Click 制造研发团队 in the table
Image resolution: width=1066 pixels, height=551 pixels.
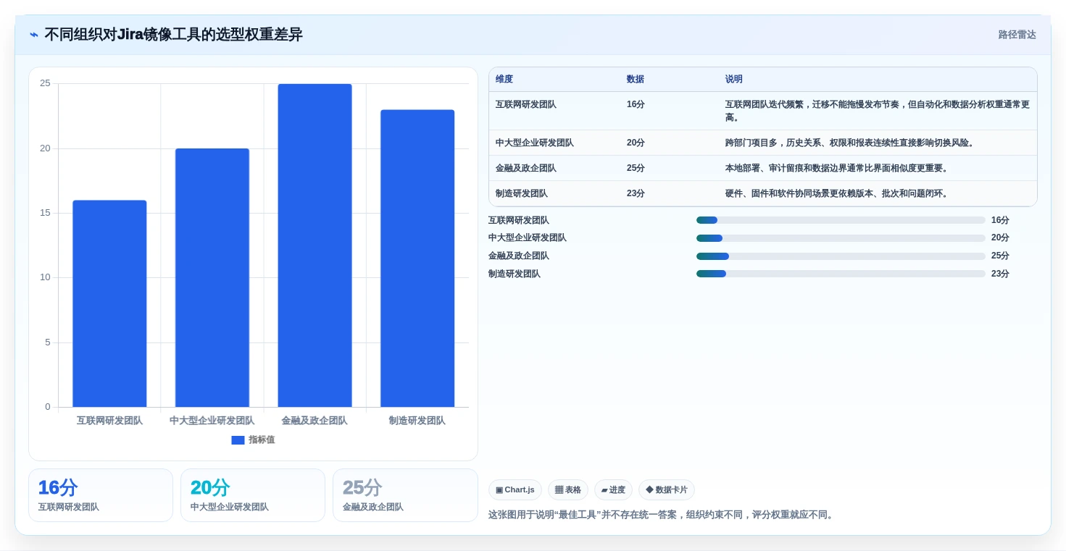coord(522,193)
